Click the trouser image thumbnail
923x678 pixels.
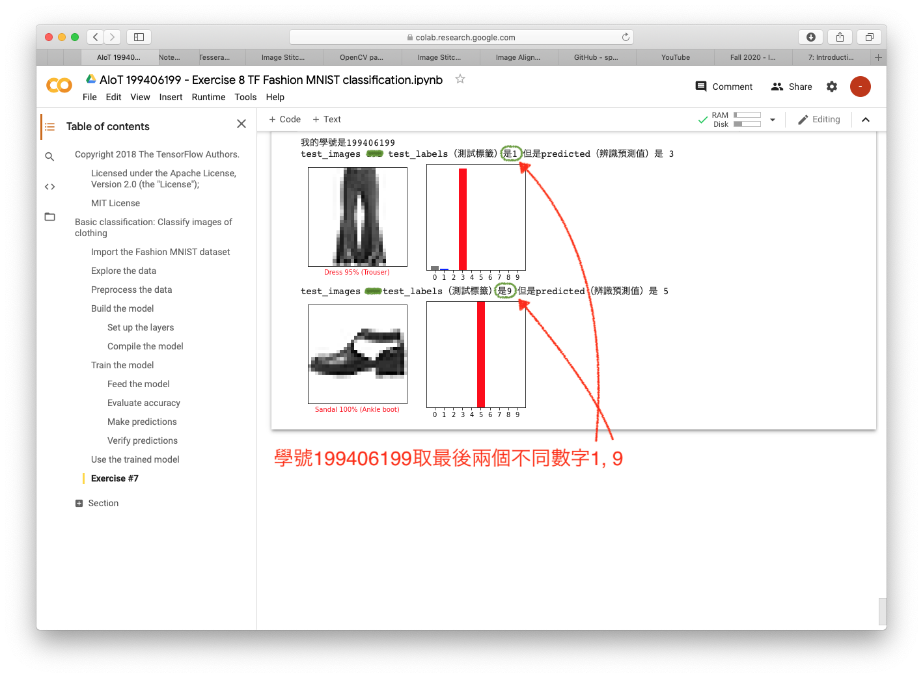coord(357,217)
